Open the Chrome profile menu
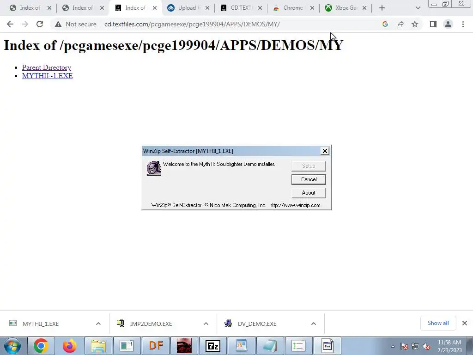 448,24
